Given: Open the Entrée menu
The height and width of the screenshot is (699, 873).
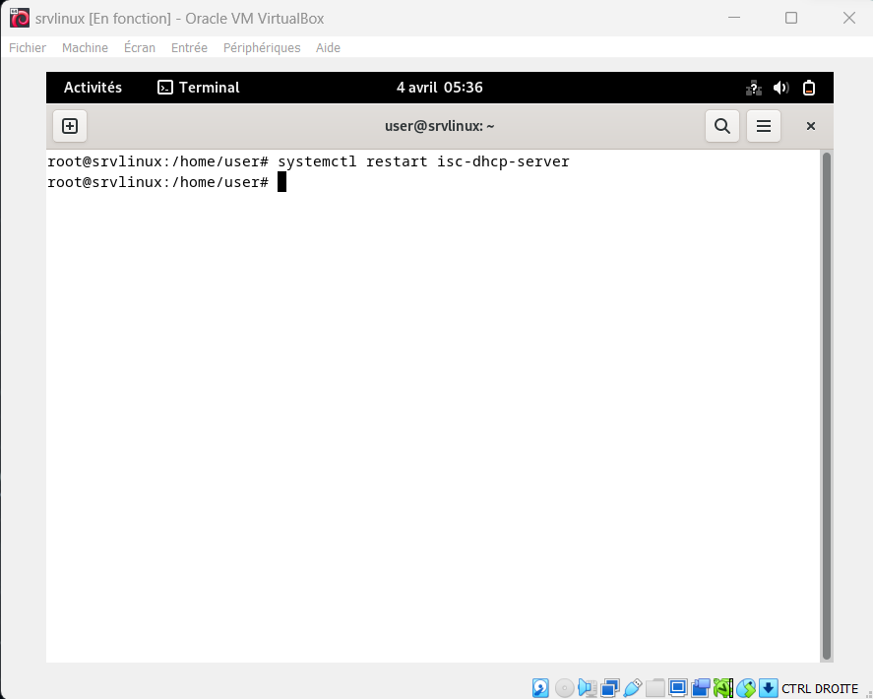Looking at the screenshot, I should (189, 47).
